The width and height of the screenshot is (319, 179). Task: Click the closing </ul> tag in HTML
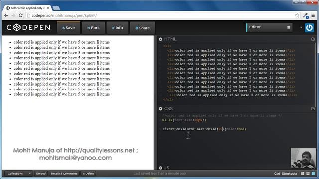[x=168, y=99]
